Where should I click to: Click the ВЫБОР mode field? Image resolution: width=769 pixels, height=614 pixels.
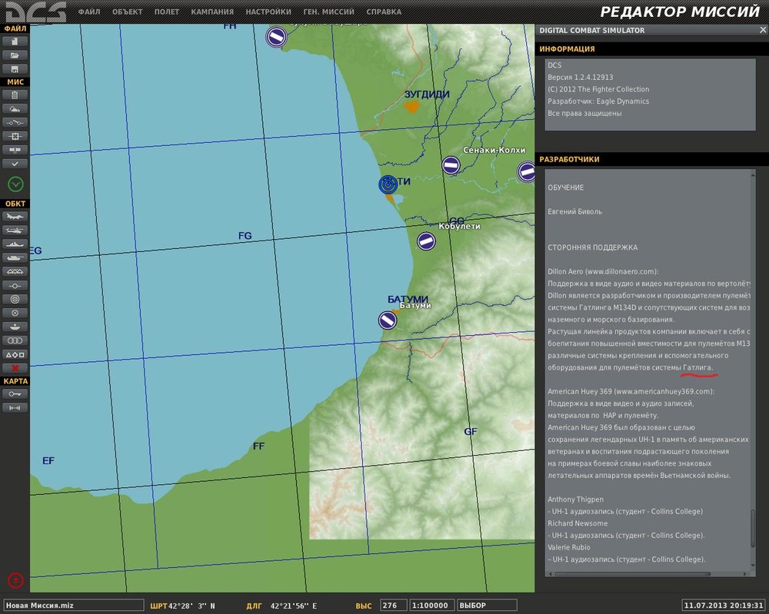click(487, 606)
